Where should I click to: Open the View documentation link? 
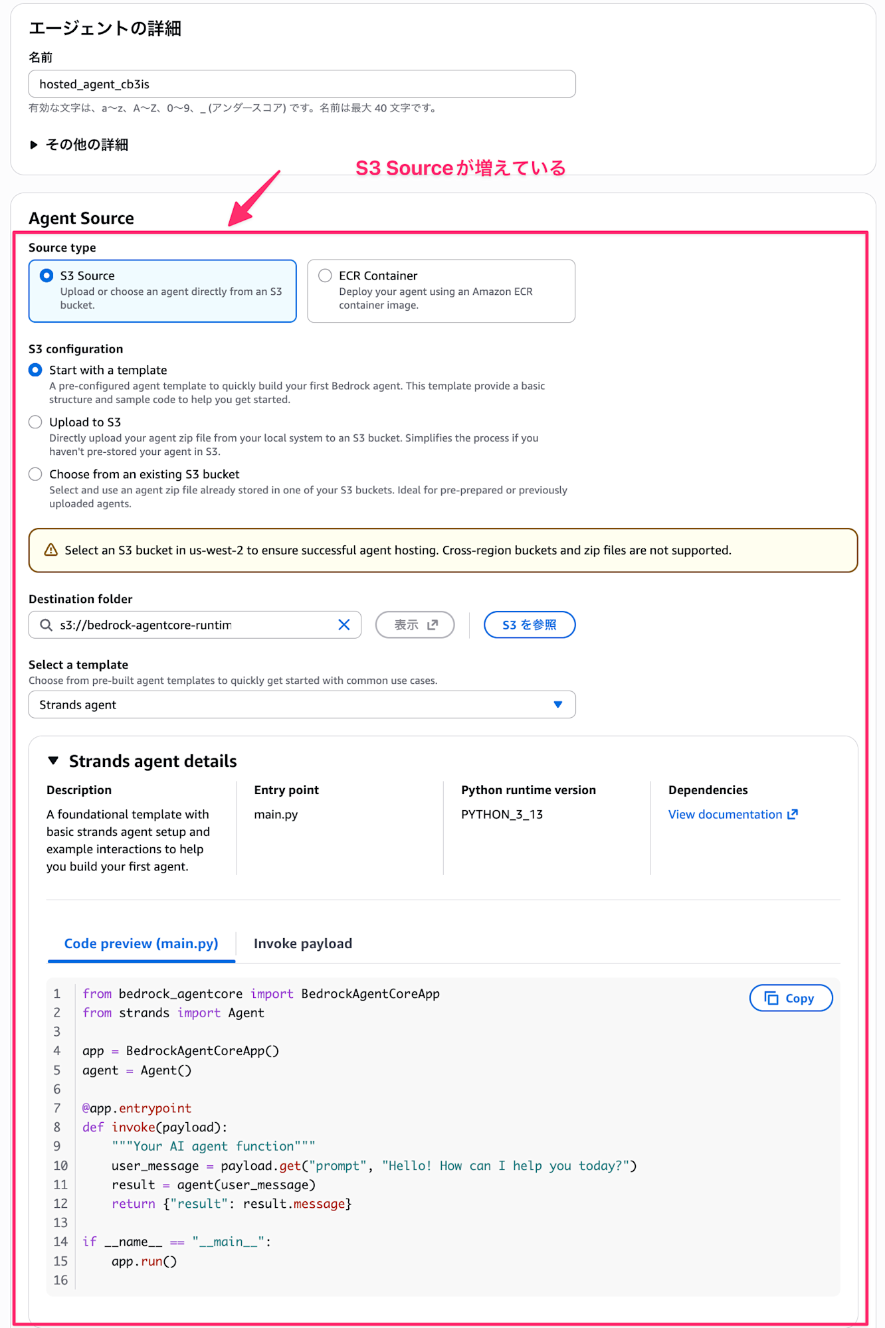(x=725, y=814)
